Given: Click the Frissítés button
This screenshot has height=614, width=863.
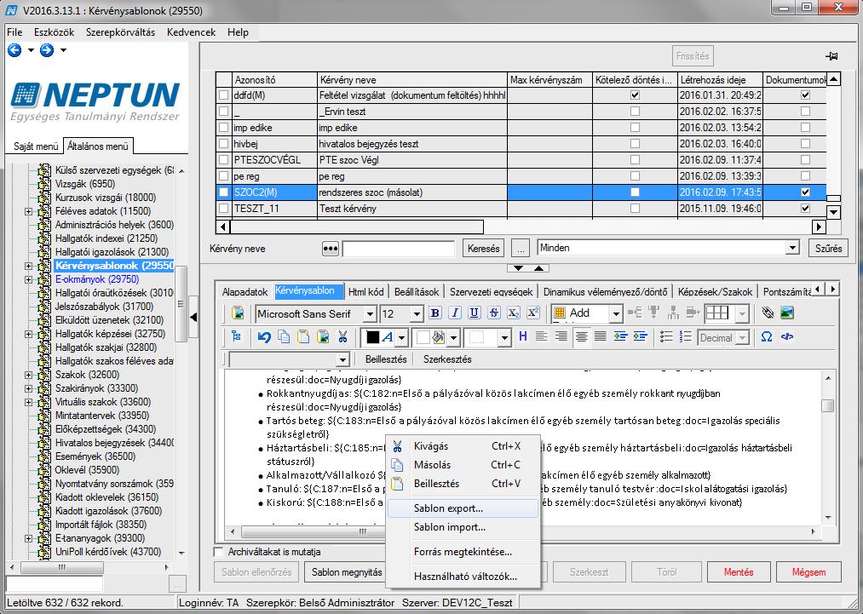Looking at the screenshot, I should (693, 56).
